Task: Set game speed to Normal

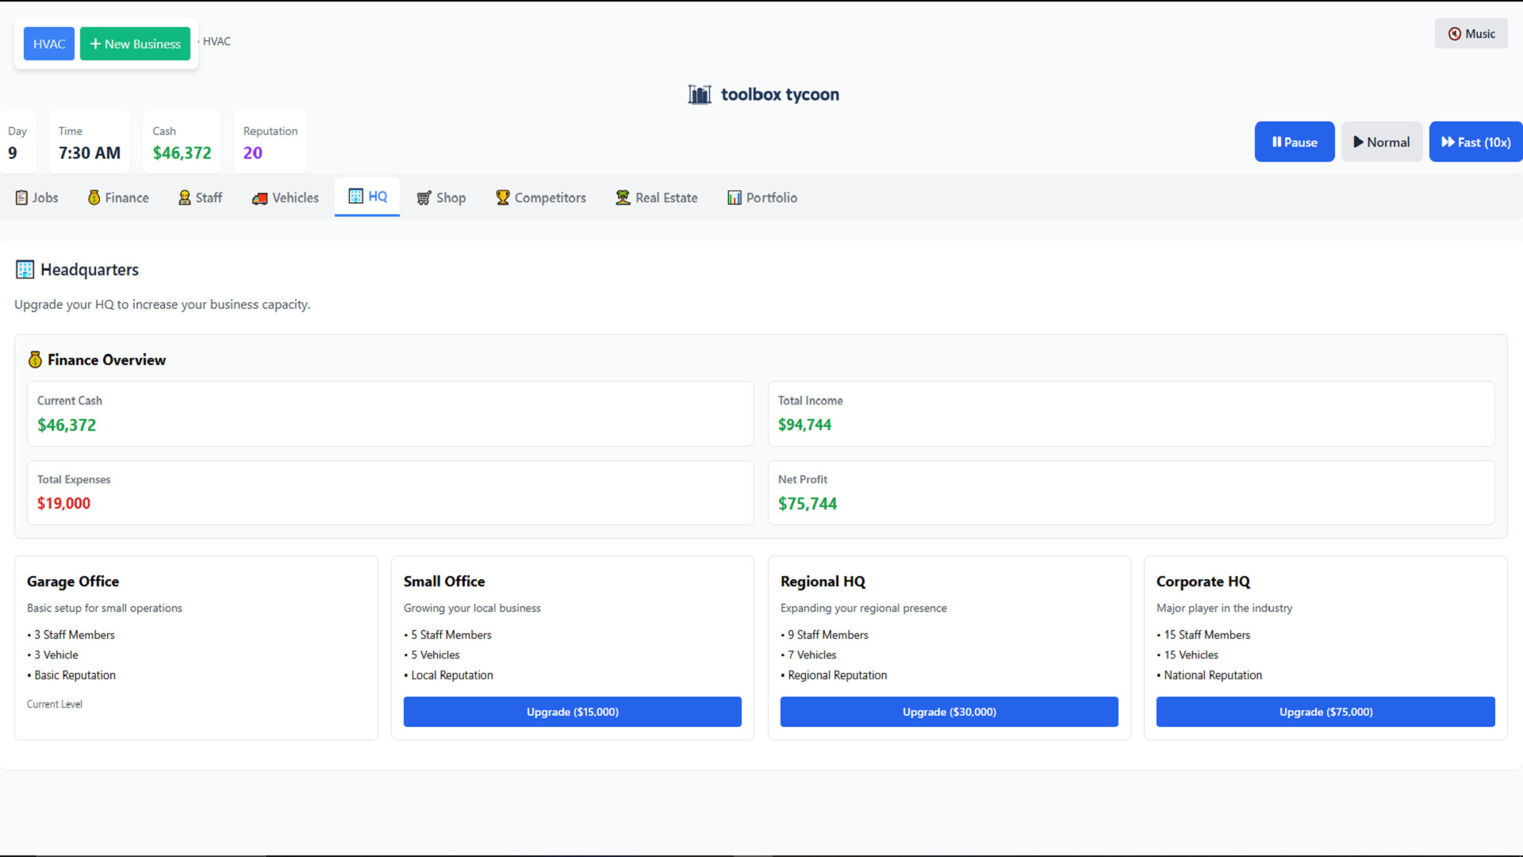Action: [1381, 142]
